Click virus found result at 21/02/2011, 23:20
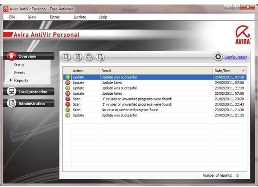Image resolution: width=258 pixels, height=187 pixels. click(x=137, y=99)
